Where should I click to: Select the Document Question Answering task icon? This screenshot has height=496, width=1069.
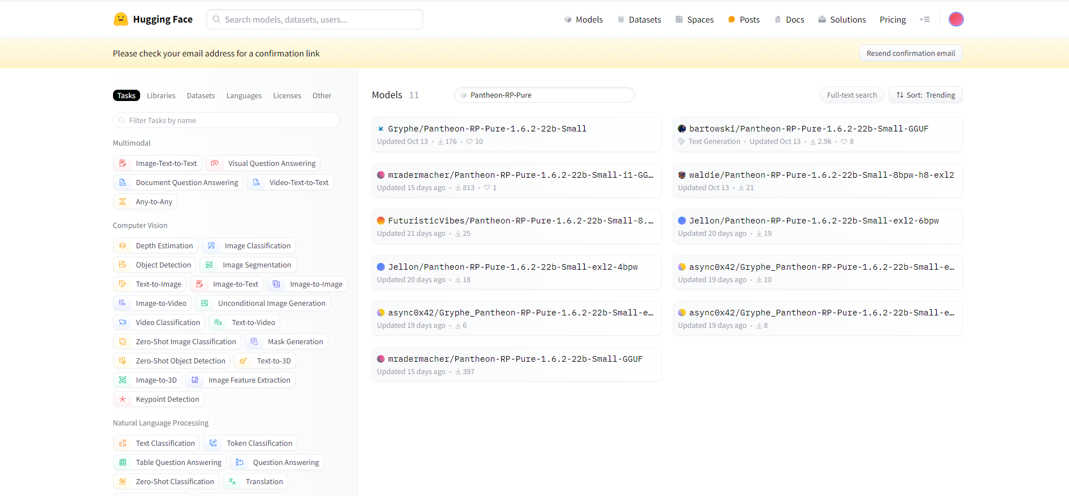pos(123,183)
